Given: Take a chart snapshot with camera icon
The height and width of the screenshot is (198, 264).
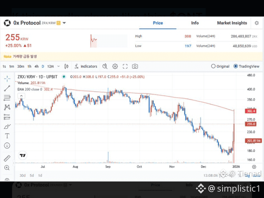Looking at the screenshot, I should 135,66.
